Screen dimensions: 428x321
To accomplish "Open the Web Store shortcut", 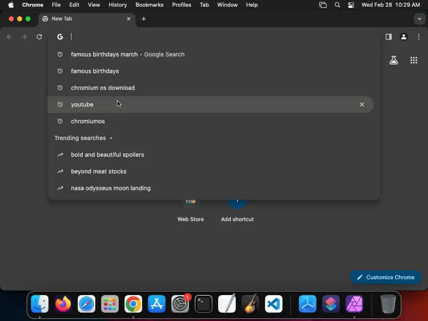I will click(x=191, y=210).
